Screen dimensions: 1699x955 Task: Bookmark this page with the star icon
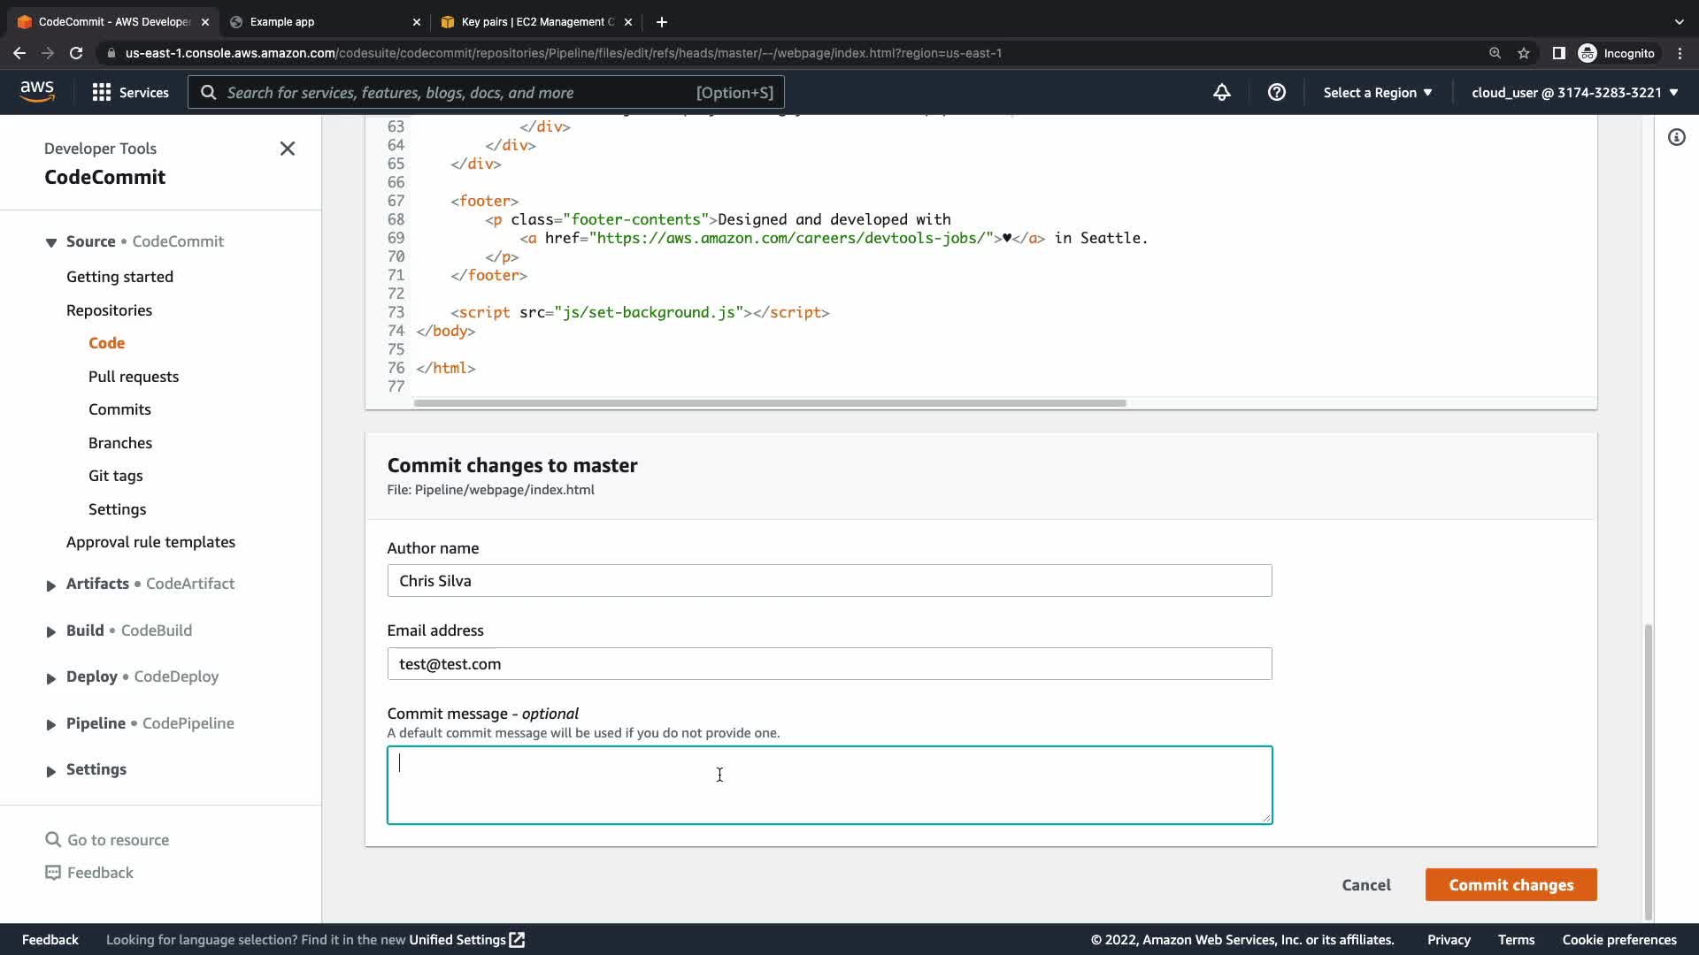pos(1524,53)
